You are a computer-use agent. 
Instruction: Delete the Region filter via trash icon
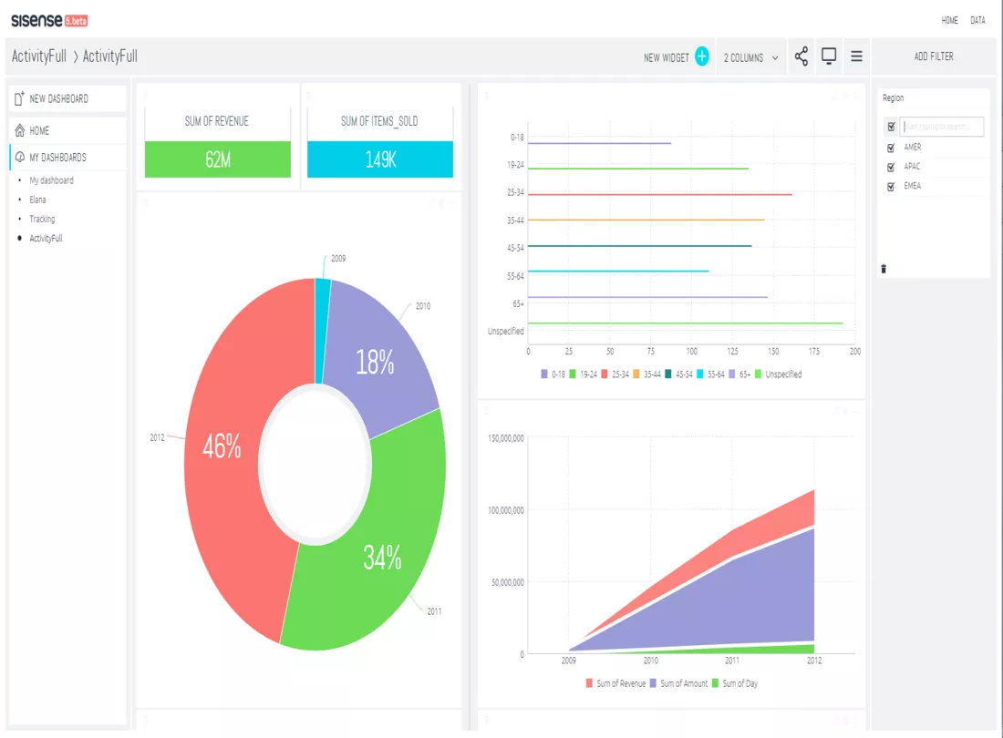[884, 269]
